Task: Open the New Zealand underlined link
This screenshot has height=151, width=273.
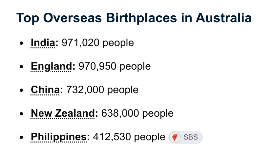Action: 63,113
